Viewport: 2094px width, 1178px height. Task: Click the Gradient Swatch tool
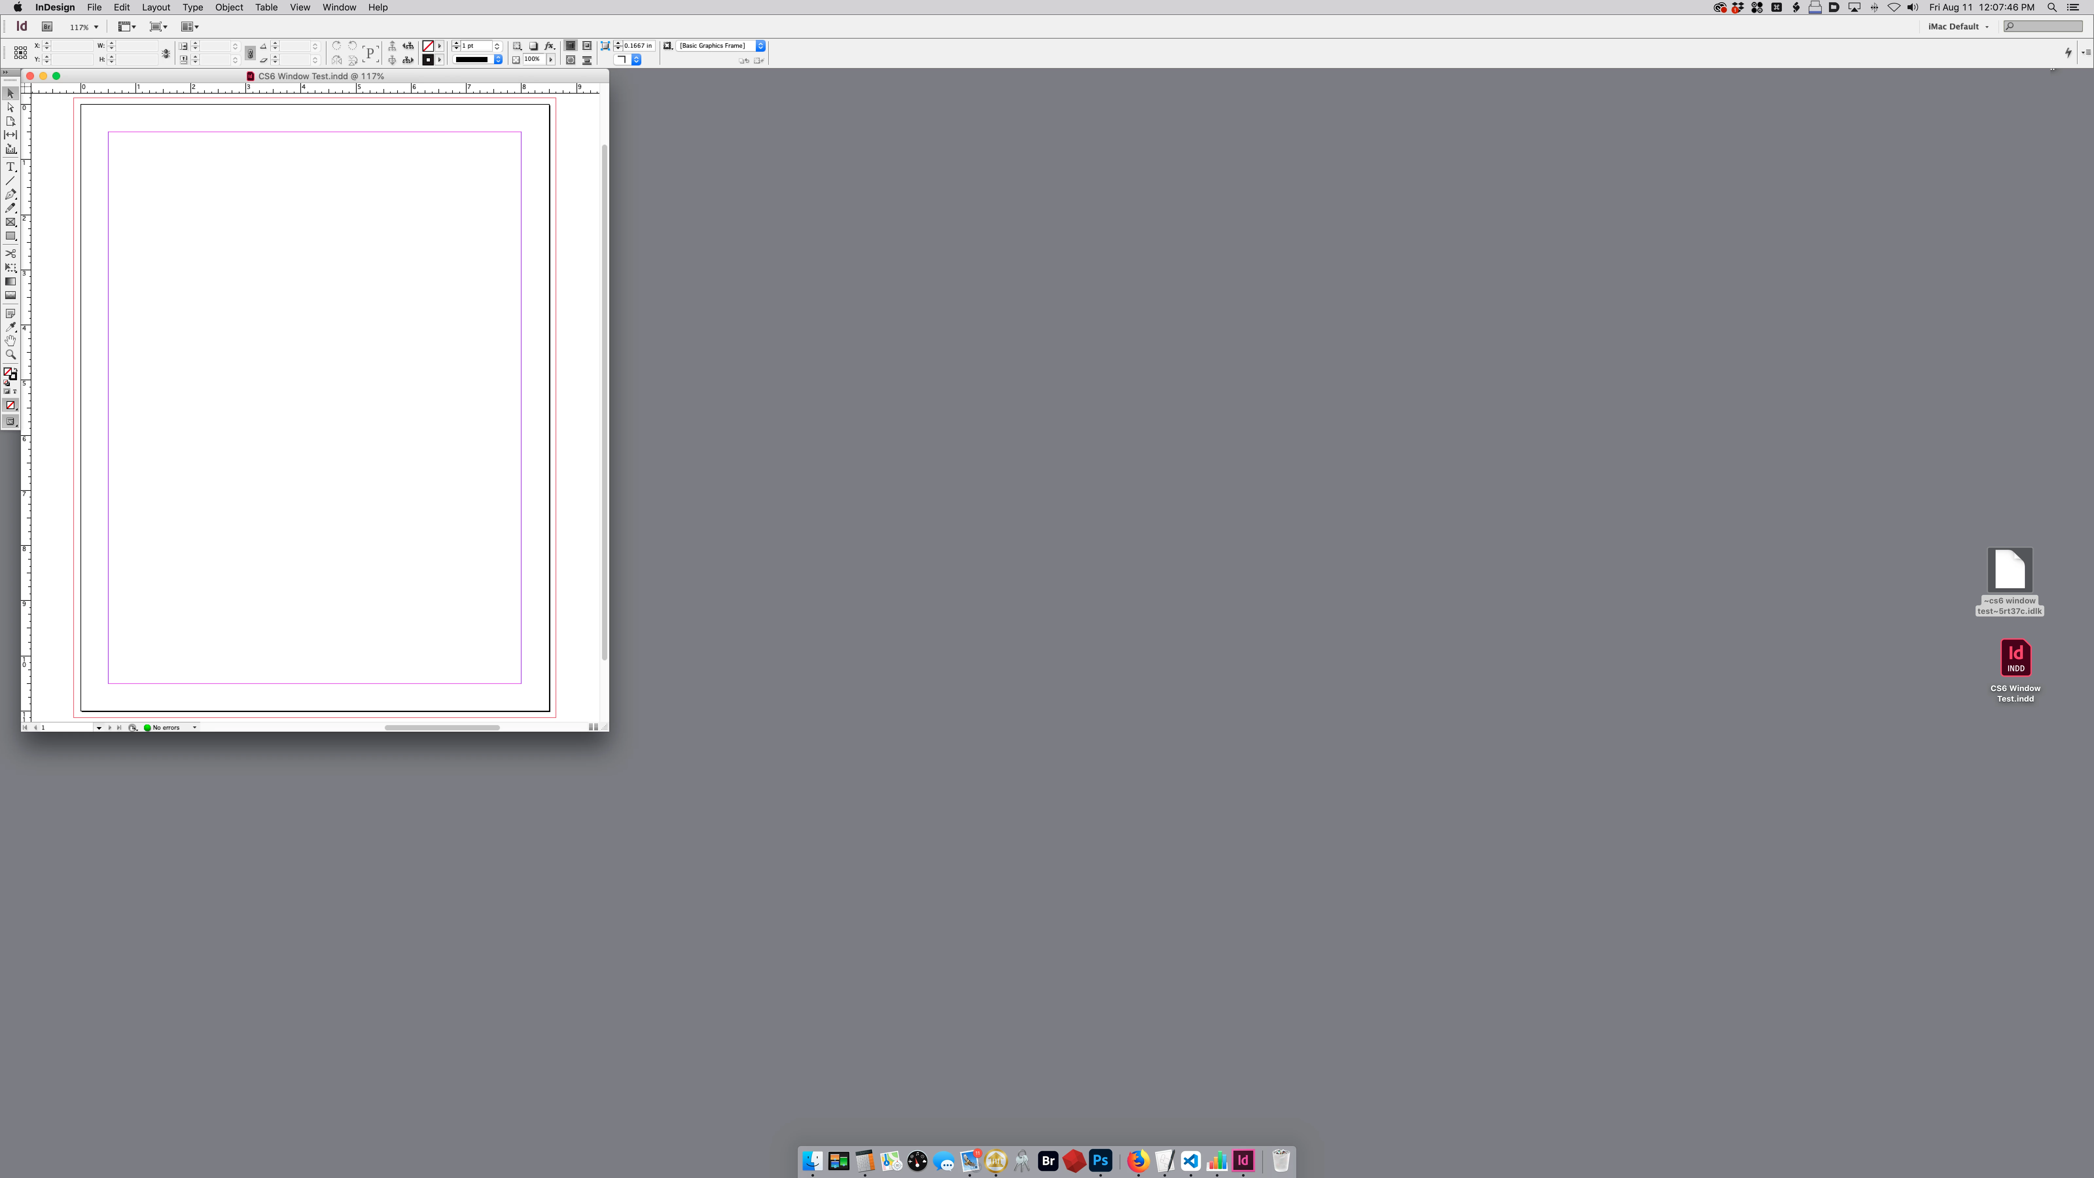[10, 281]
